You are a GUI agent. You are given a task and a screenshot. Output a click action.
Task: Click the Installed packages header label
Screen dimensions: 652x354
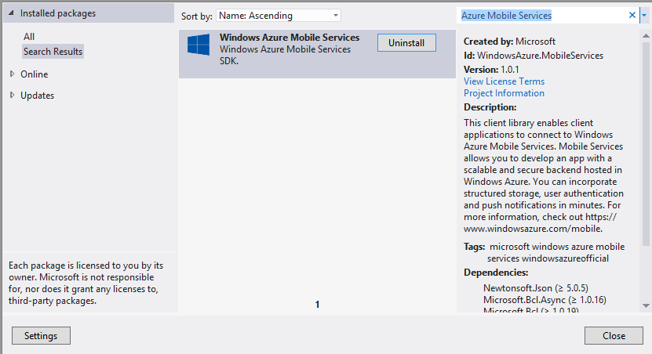point(58,13)
